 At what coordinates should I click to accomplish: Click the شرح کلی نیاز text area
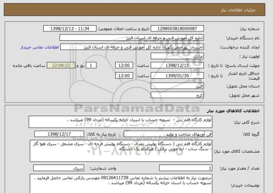[x=120, y=122]
